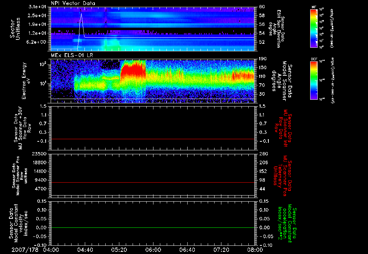Viewport: 368px width, 254px height.
Task: Click the "06:40" time axis label
Action: [187, 250]
